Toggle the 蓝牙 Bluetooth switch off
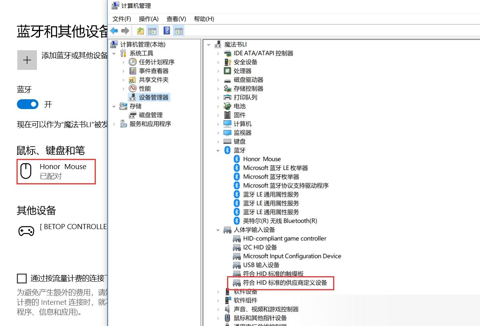The width and height of the screenshot is (480, 326). 27,104
